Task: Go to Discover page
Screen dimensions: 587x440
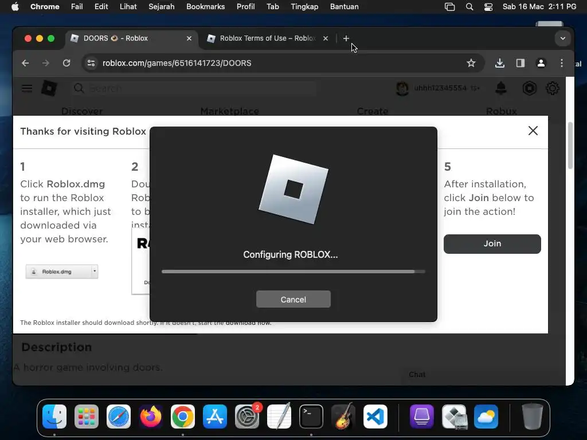Action: coord(82,111)
